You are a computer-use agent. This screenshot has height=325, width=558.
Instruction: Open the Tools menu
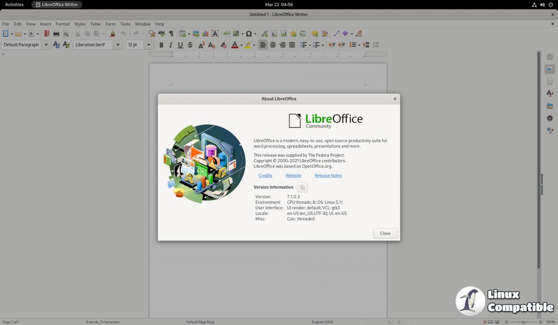[x=125, y=24]
